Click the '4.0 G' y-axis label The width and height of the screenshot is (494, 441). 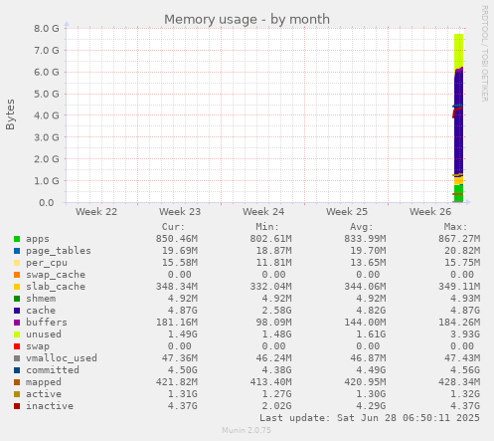coord(47,115)
